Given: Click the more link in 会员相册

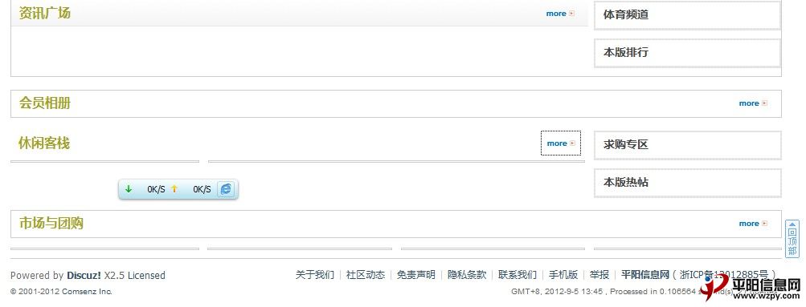Looking at the screenshot, I should tap(753, 103).
